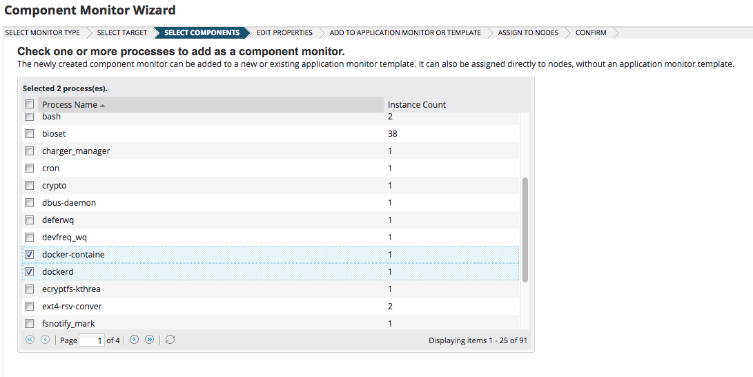
Task: Check the devfreq_wq checkbox
Action: coord(29,238)
